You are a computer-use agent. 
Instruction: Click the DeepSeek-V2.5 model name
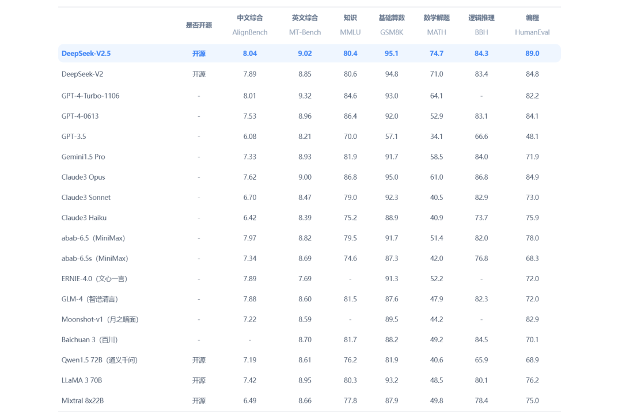[86, 53]
